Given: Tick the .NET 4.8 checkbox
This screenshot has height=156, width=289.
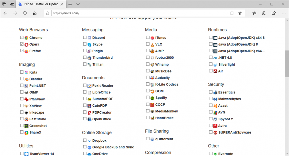Looking at the screenshot, I should pyautogui.click(x=211, y=57).
